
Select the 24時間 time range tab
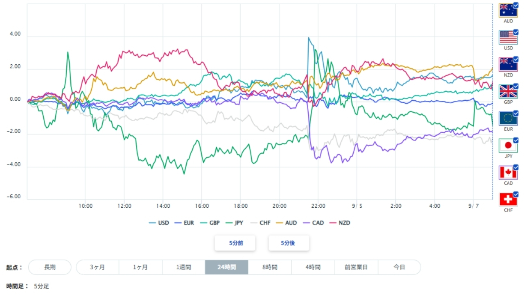click(x=227, y=267)
